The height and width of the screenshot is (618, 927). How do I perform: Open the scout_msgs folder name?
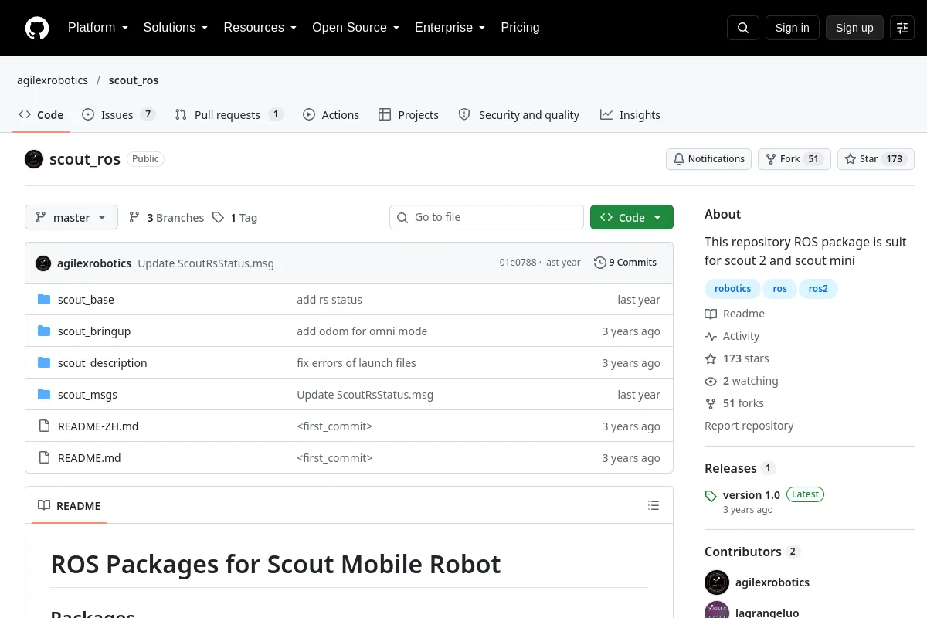click(x=87, y=395)
